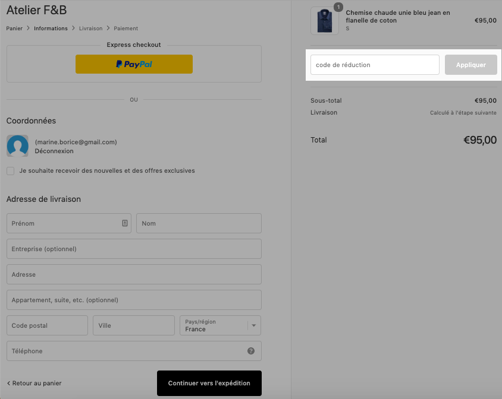This screenshot has height=399, width=502.
Task: Go to Panier breadcrumb
Action: click(14, 28)
